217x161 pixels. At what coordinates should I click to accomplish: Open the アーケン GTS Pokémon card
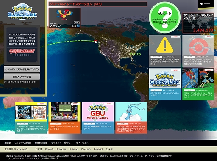(64, 18)
